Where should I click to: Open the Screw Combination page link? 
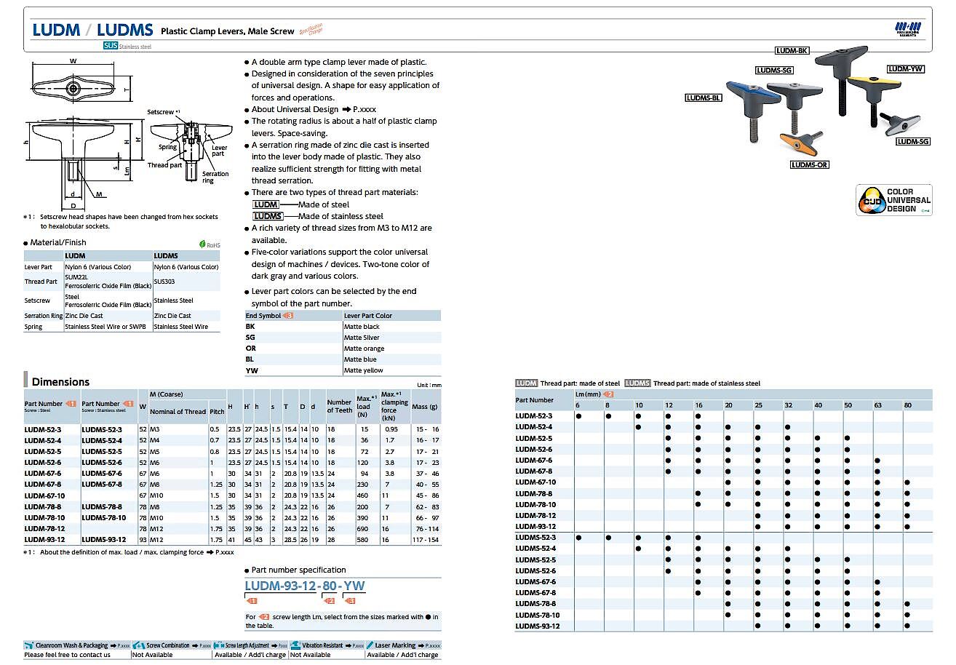[x=205, y=645]
